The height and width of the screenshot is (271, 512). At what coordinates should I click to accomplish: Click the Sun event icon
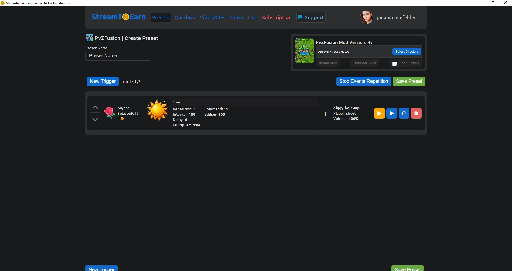pos(157,110)
